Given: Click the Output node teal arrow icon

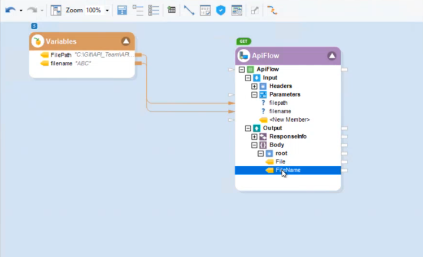Looking at the screenshot, I should point(256,128).
